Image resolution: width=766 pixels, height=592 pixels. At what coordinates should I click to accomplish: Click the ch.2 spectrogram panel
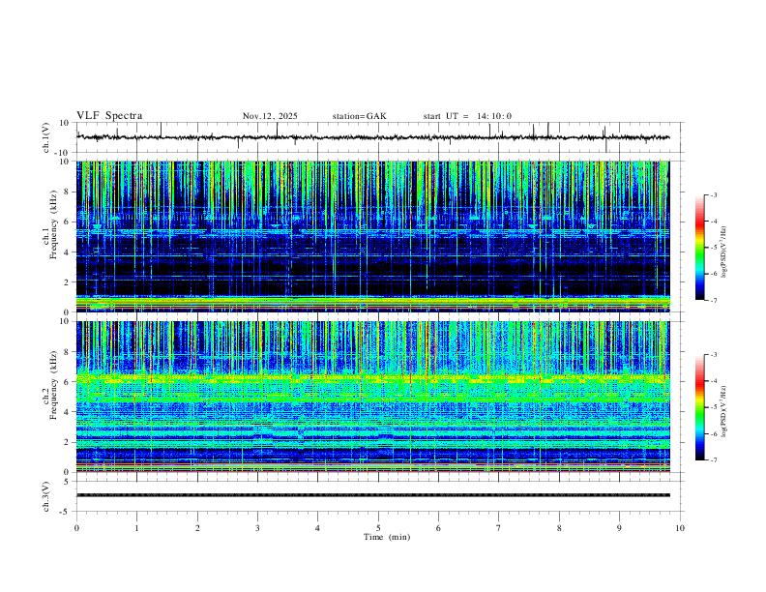click(x=373, y=397)
